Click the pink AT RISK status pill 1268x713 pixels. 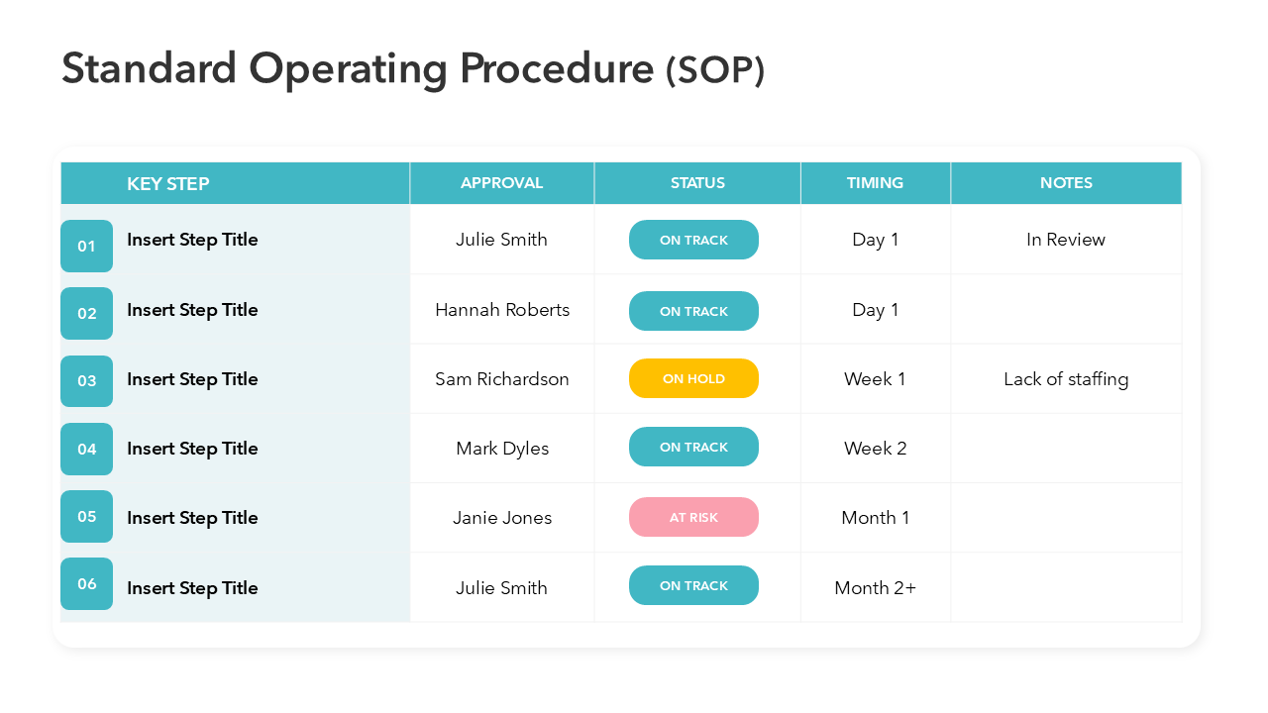pos(693,517)
